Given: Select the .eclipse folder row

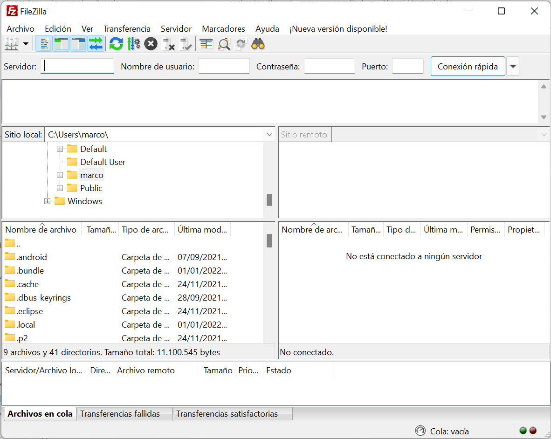Looking at the screenshot, I should 133,311.
